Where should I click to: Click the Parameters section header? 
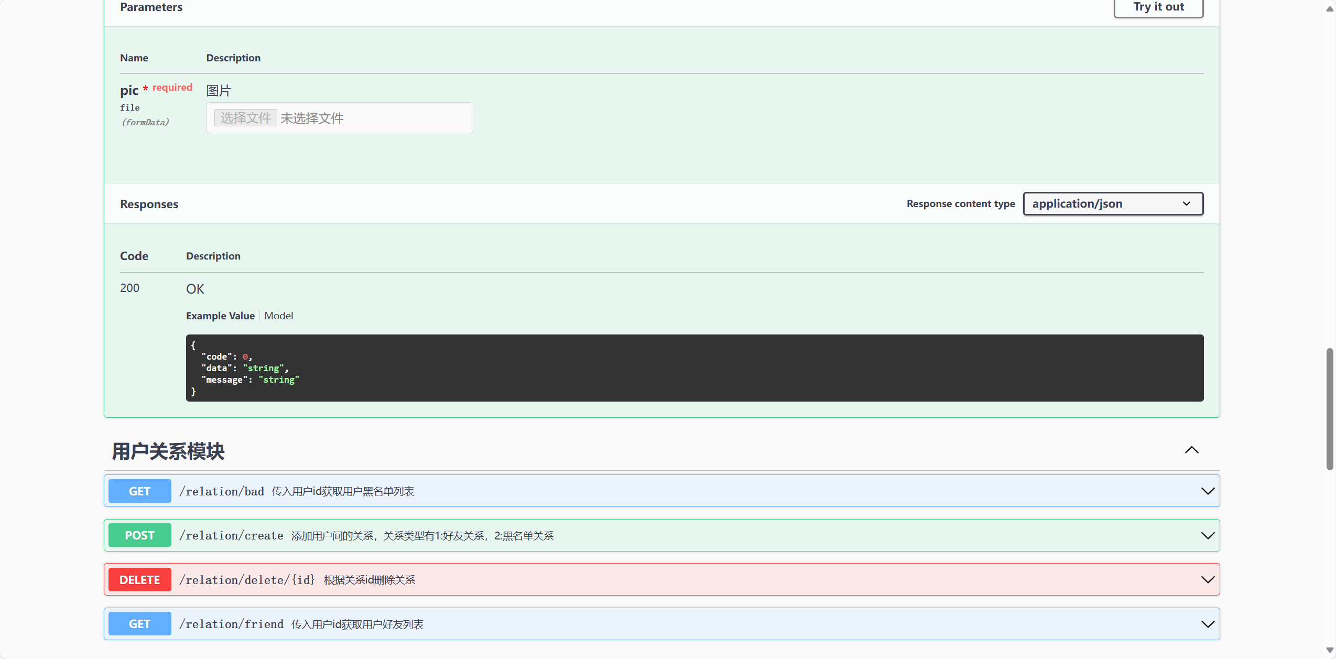(151, 7)
